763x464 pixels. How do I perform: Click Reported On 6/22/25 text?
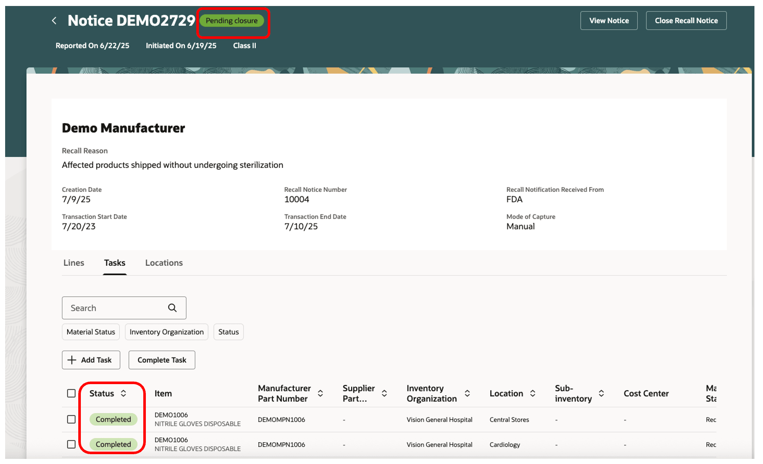click(x=92, y=46)
